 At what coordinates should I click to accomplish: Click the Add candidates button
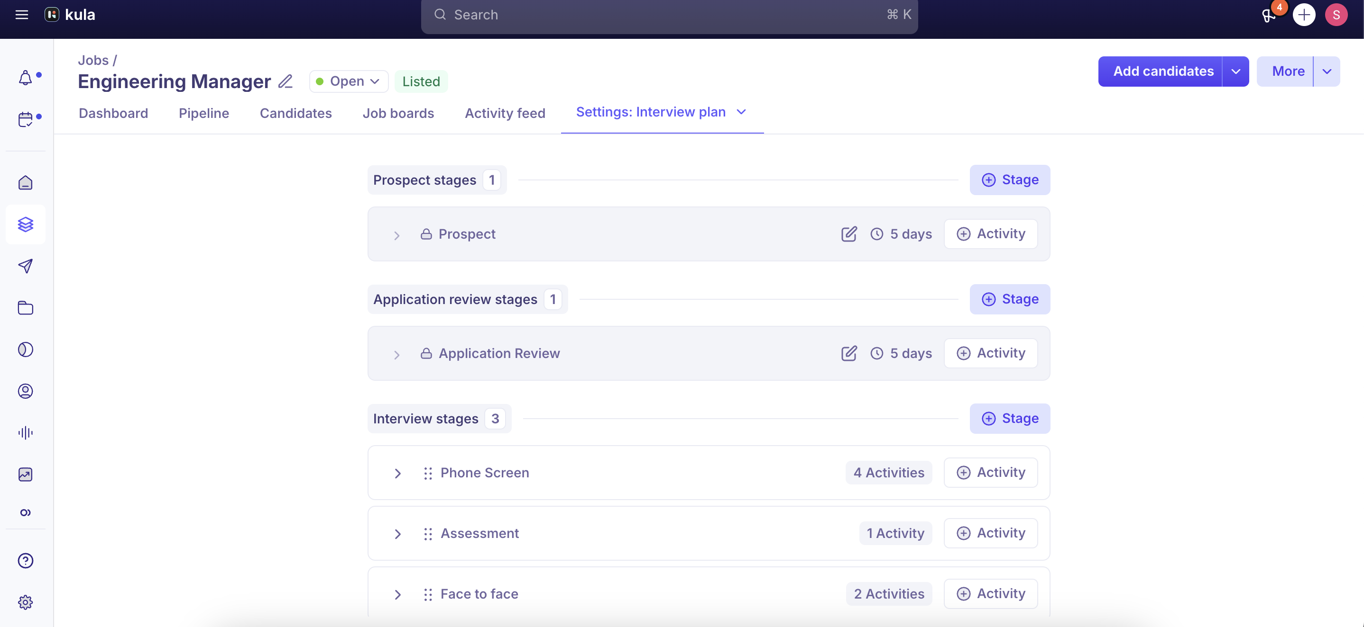1163,72
